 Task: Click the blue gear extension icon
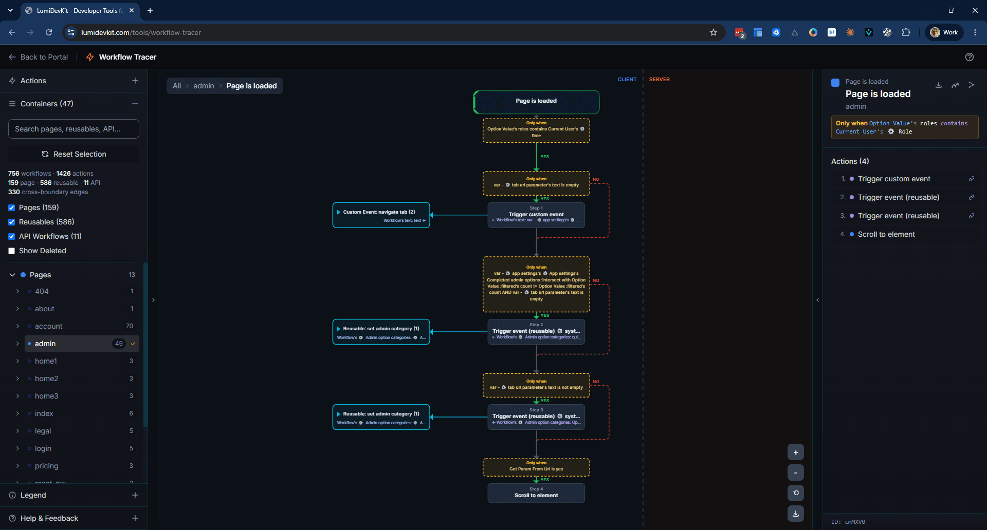[x=776, y=32]
